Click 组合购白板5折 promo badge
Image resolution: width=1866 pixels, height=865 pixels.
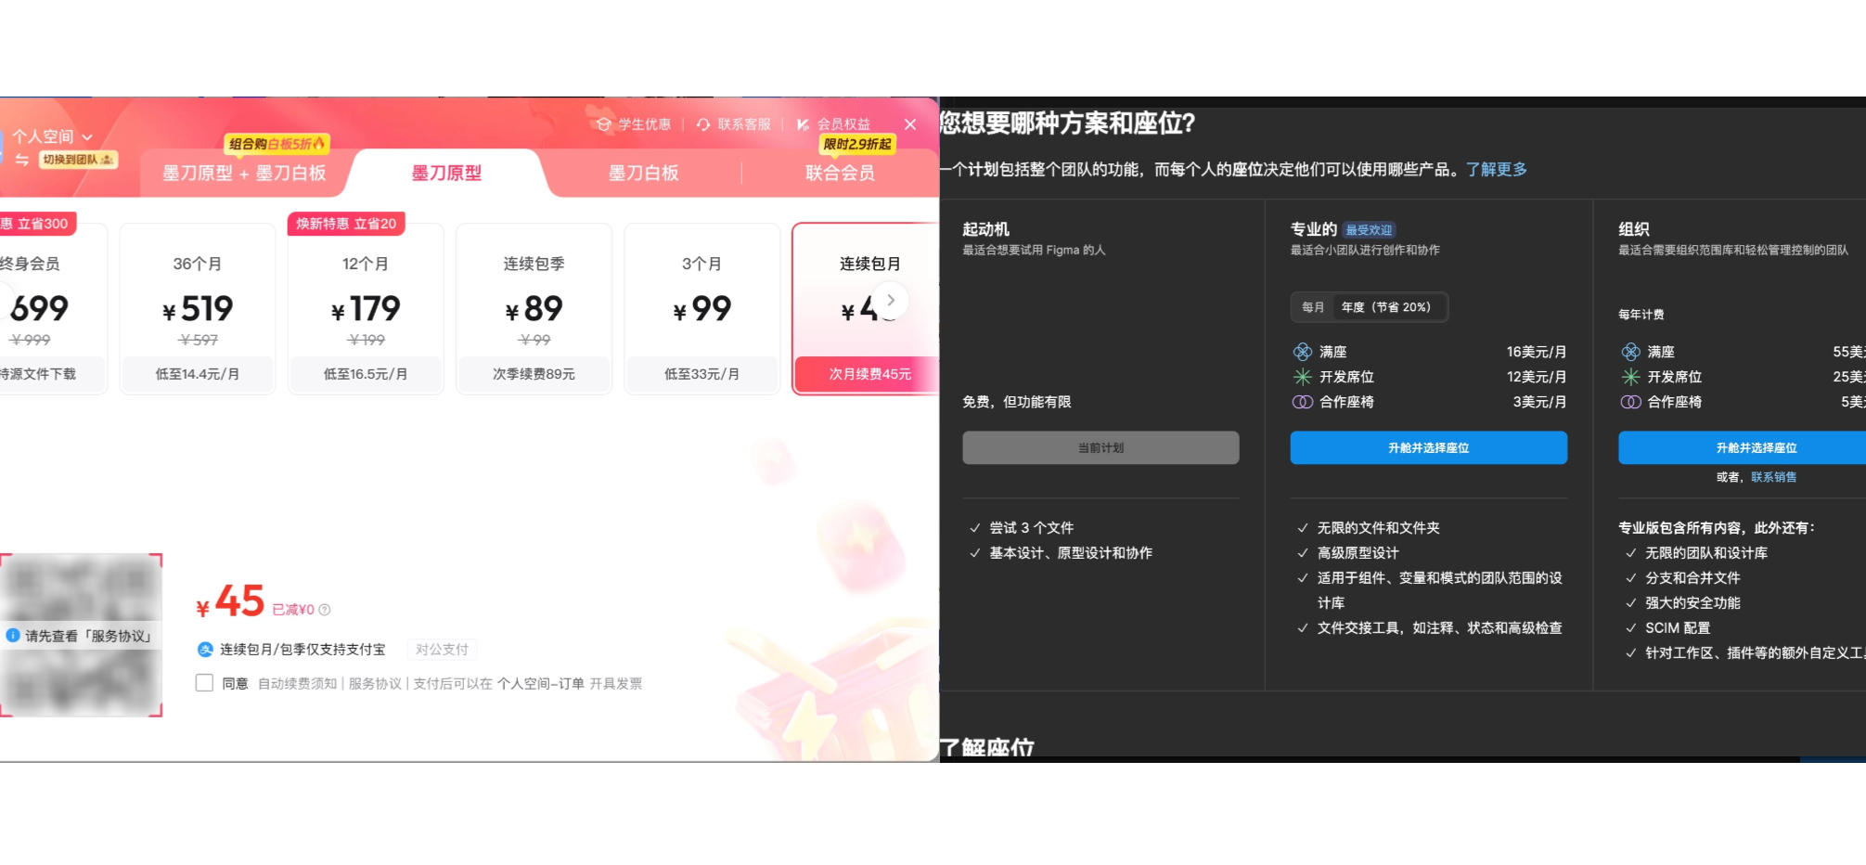pos(277,144)
